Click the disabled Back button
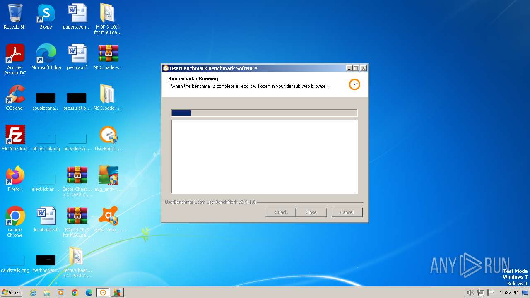 tap(280, 212)
